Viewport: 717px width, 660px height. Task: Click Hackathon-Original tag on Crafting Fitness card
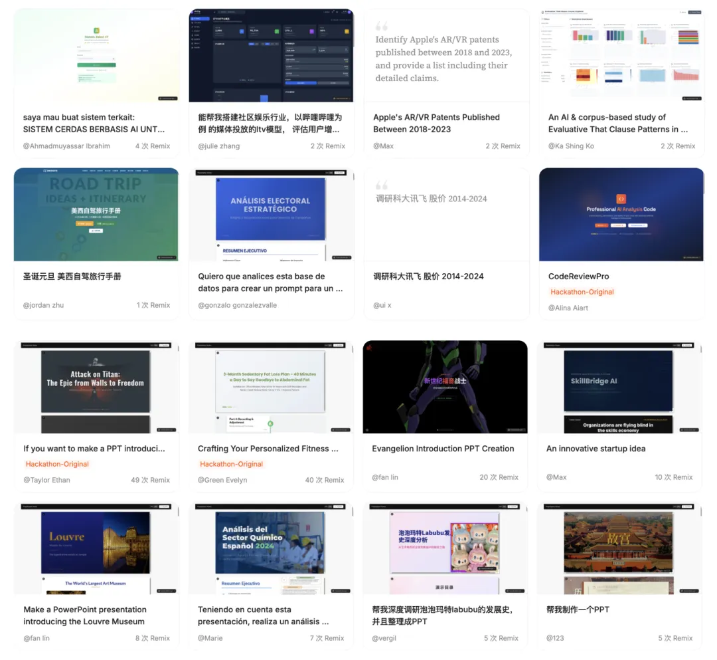click(x=232, y=464)
